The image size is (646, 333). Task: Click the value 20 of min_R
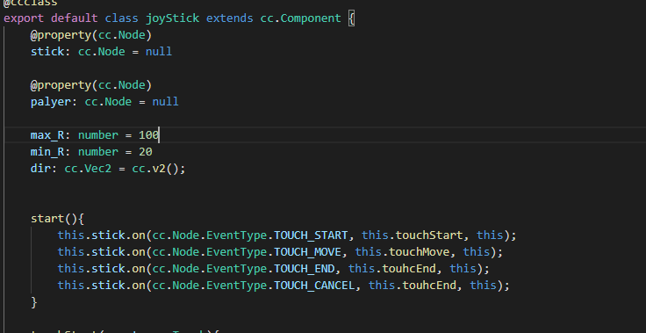coord(145,152)
